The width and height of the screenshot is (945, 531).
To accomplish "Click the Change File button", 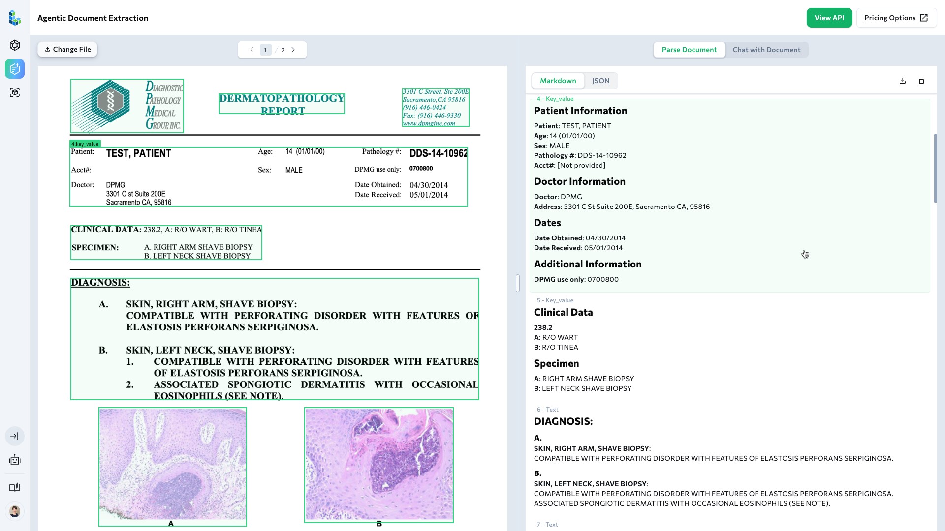I will tap(67, 49).
